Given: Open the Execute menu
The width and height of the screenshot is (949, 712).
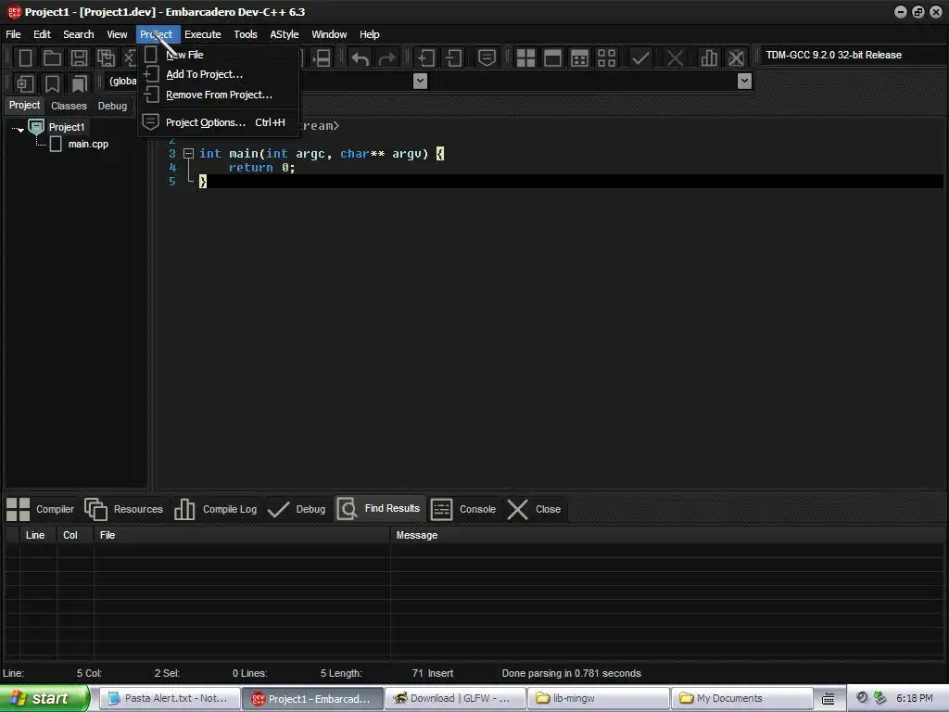Looking at the screenshot, I should click(203, 34).
